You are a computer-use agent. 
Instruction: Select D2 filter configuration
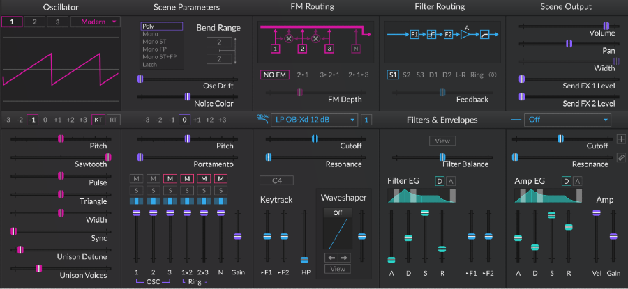click(446, 75)
